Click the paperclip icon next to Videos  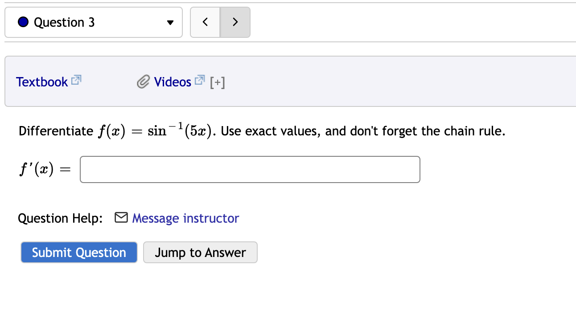143,81
